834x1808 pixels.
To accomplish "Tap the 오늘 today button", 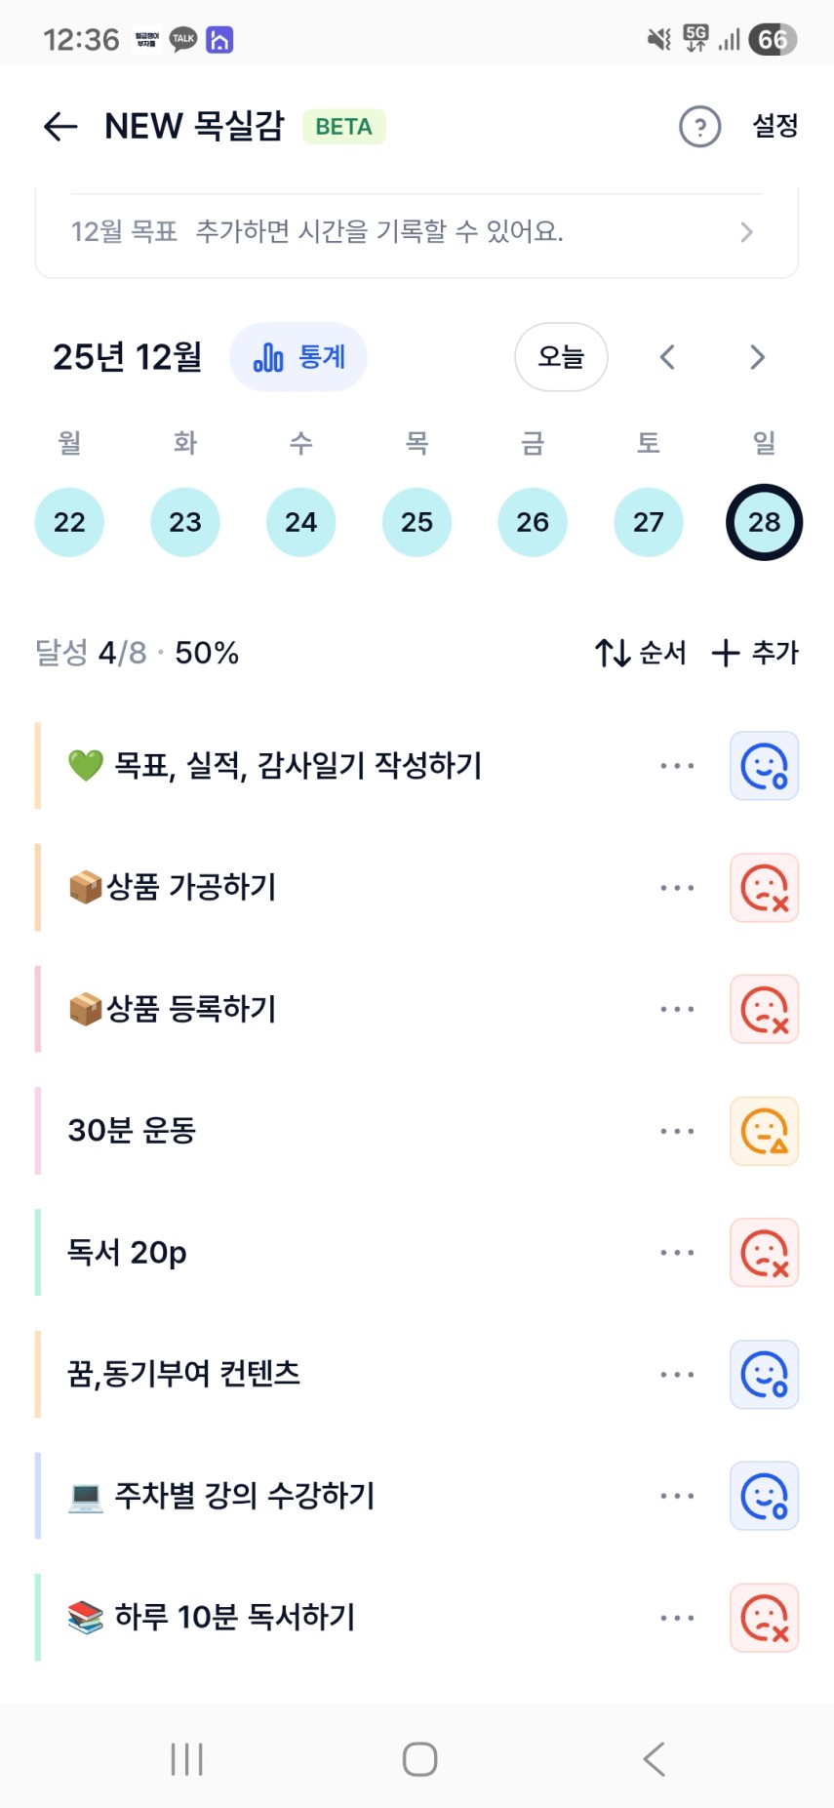I will 561,358.
